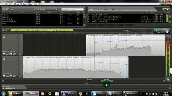Click the top track's green track icon
Image resolution: width=172 pixels, height=96 pixels.
click(4, 37)
